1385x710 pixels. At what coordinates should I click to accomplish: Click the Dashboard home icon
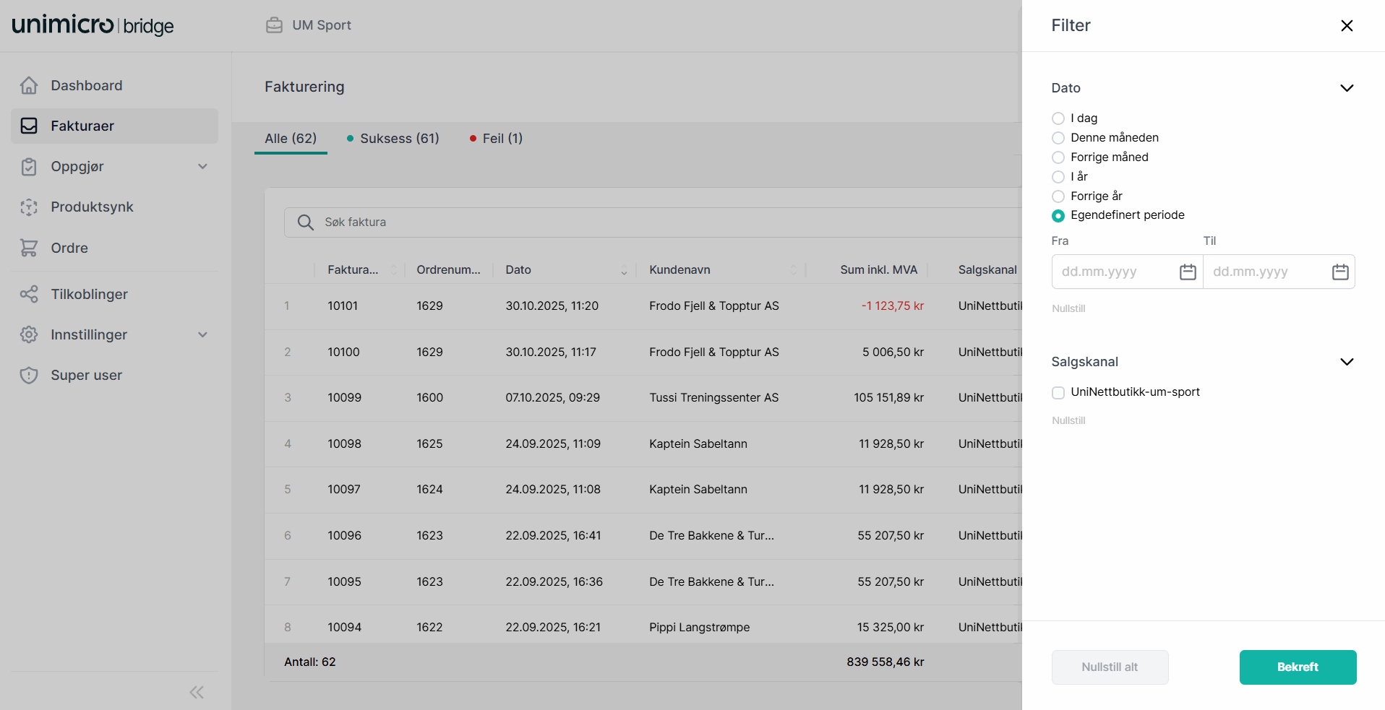click(29, 85)
